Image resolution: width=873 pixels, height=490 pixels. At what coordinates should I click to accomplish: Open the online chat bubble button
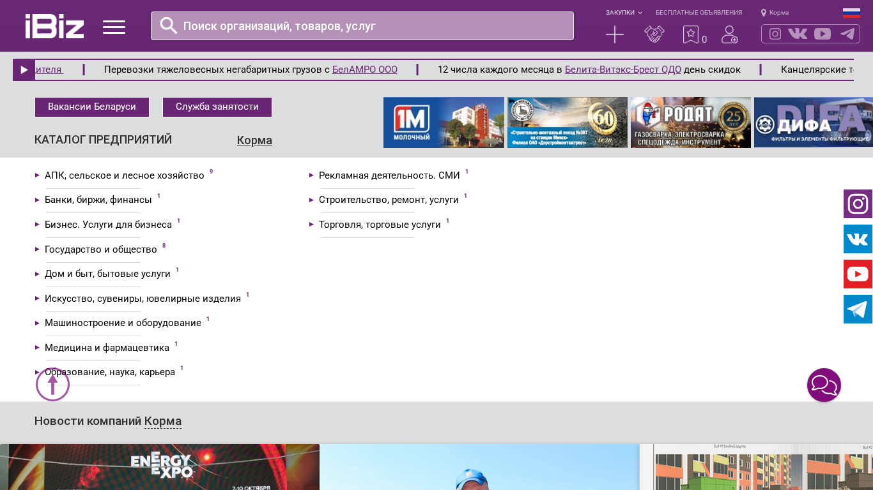tap(824, 385)
